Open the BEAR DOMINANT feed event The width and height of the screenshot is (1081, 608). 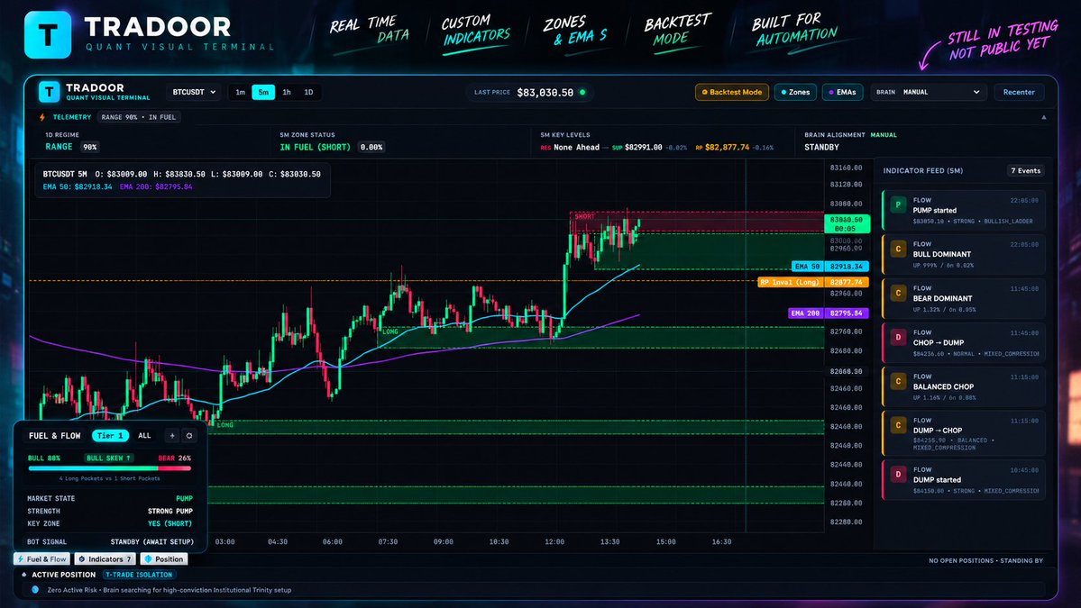coord(963,298)
